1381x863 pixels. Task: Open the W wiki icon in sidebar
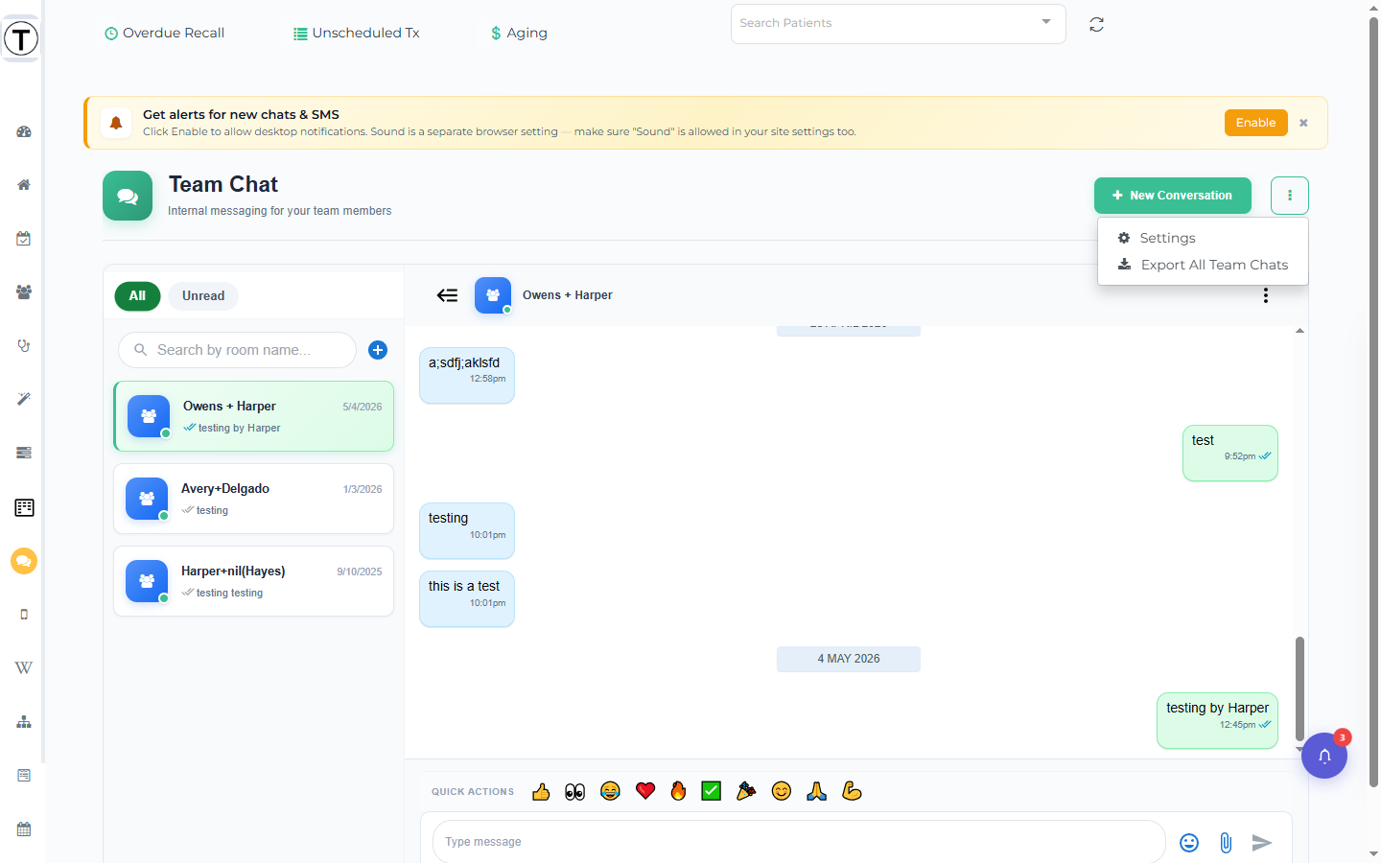click(24, 668)
